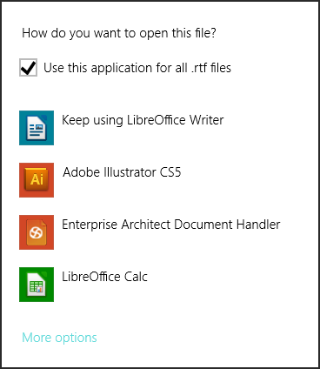Screen dimensions: 320x369
Task: Click the 'How do you want to open this file?' heading
Action: [119, 33]
